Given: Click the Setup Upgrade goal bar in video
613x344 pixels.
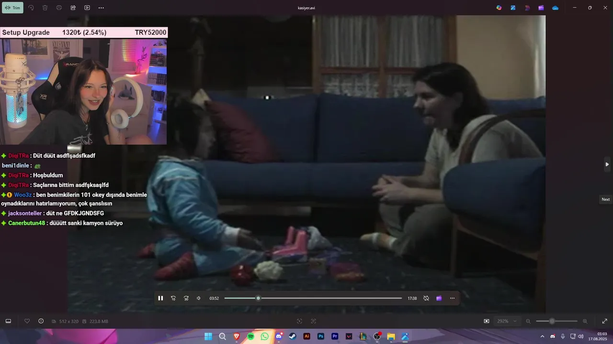Looking at the screenshot, I should tap(84, 32).
